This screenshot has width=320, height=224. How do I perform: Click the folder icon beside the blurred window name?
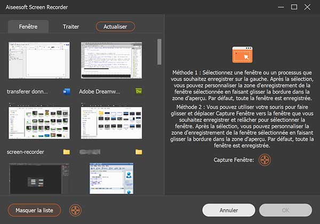coord(139,152)
